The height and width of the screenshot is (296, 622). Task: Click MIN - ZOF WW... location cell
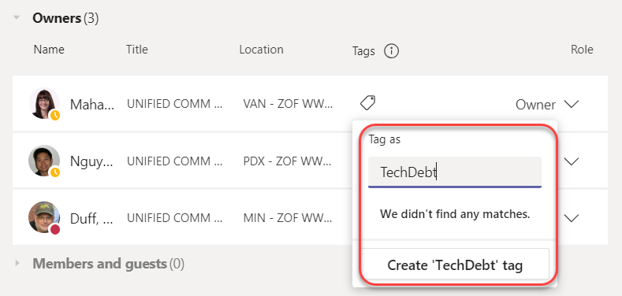pyautogui.click(x=288, y=218)
